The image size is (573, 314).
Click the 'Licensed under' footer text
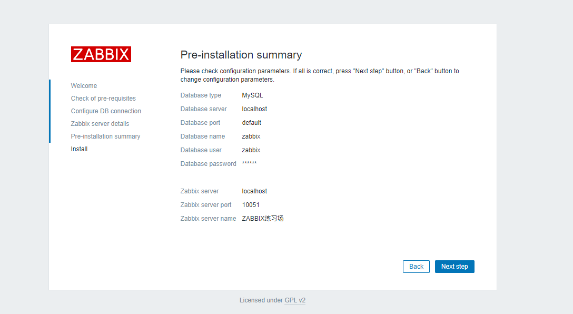point(261,300)
